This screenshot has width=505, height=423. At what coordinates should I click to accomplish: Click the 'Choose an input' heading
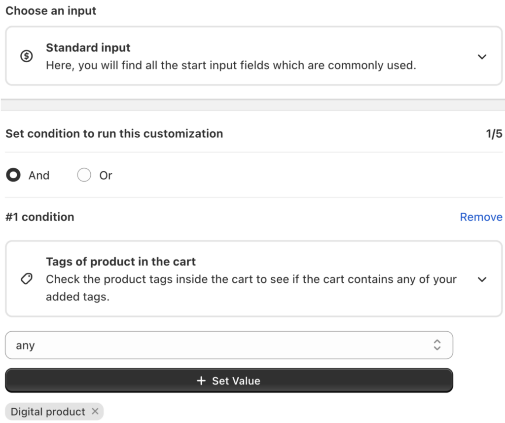pyautogui.click(x=51, y=11)
